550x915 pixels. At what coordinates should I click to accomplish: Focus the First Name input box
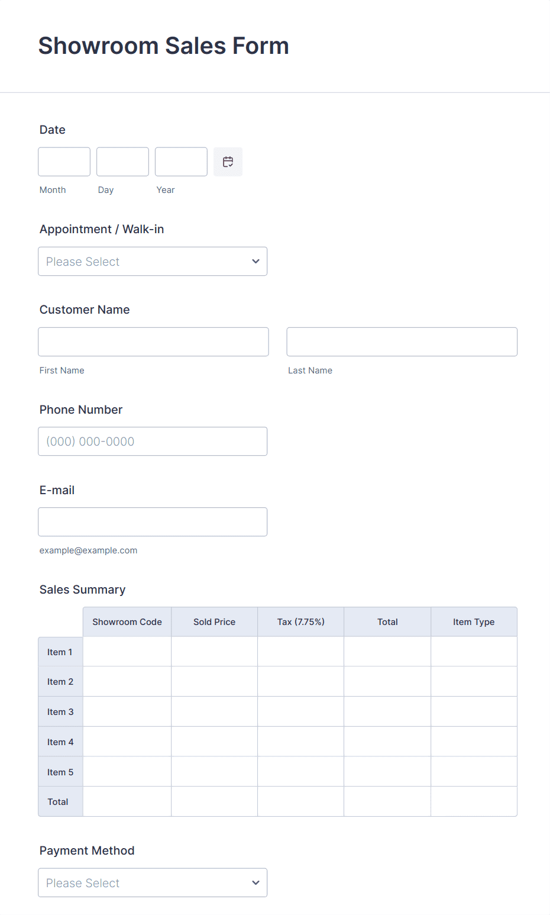coord(153,341)
